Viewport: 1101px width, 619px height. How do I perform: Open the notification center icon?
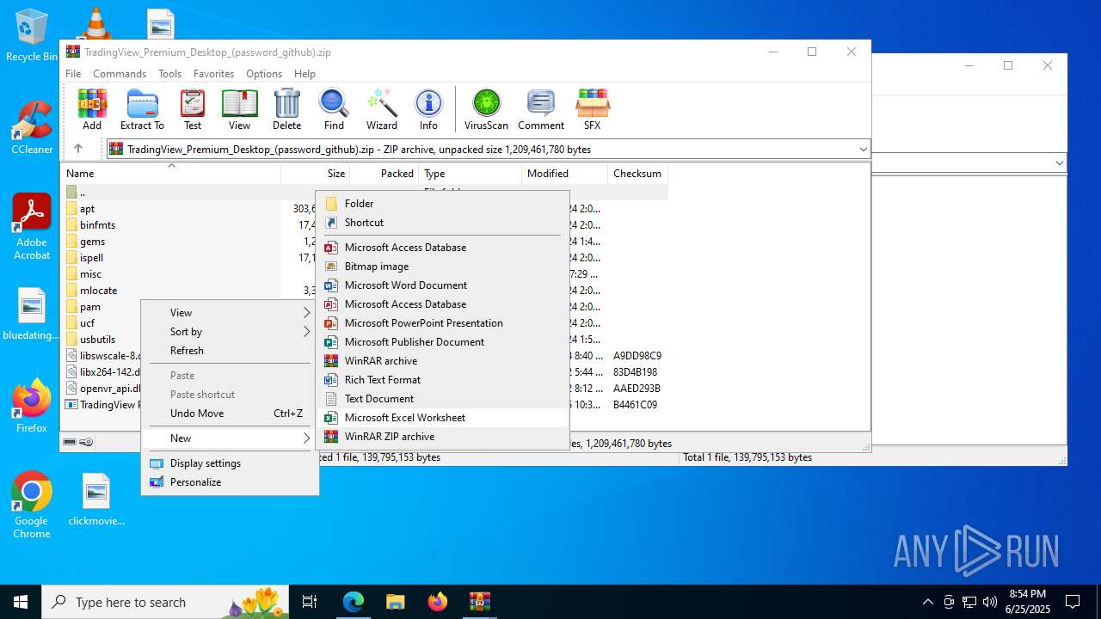click(1073, 602)
